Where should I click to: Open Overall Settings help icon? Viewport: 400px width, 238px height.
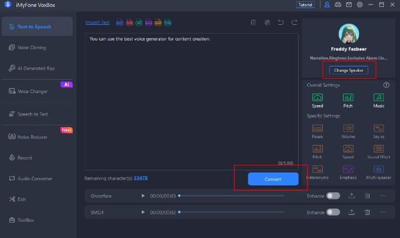click(386, 85)
